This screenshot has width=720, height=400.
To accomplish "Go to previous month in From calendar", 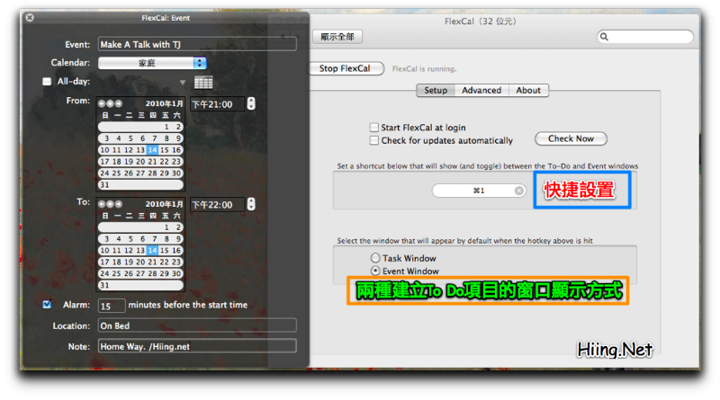I will point(102,103).
